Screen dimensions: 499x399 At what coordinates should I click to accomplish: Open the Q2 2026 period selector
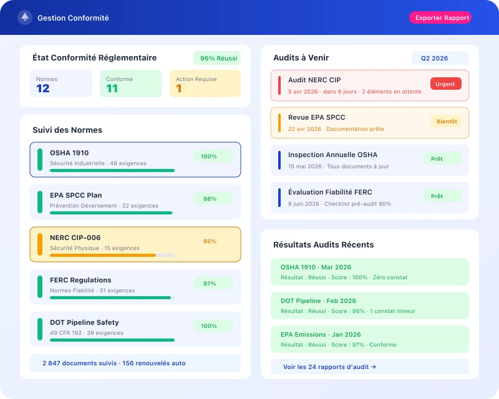click(x=440, y=58)
